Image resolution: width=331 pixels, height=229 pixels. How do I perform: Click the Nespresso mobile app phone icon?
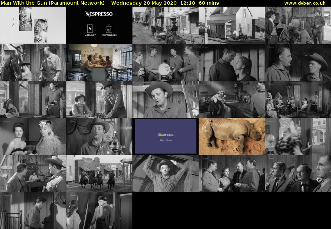[x=90, y=28]
